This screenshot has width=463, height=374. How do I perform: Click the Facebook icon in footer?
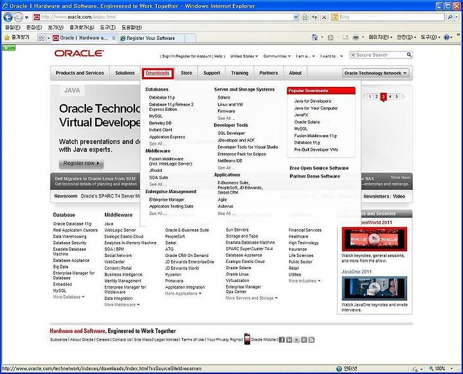tap(282, 340)
